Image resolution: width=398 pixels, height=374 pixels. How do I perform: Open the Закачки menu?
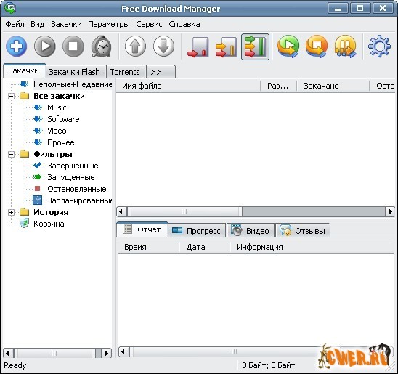pos(66,24)
